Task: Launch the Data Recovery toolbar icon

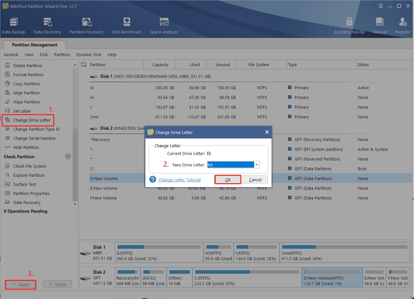Action: [47, 26]
